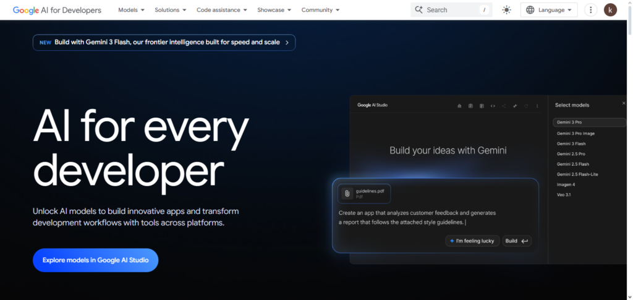
Task: Click the second toolbar icon in AI Studio preview
Action: point(470,106)
